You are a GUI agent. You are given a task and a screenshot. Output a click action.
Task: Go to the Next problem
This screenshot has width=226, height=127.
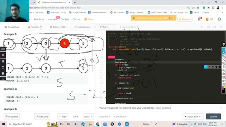[88, 116]
